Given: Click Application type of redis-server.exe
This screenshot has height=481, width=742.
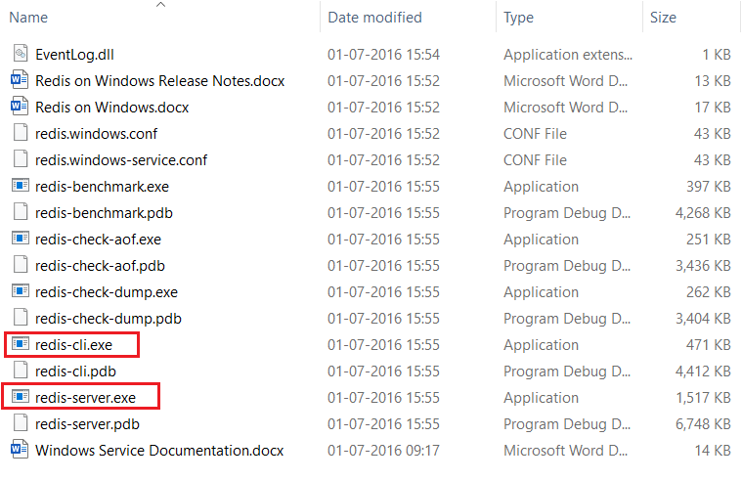Looking at the screenshot, I should click(541, 398).
